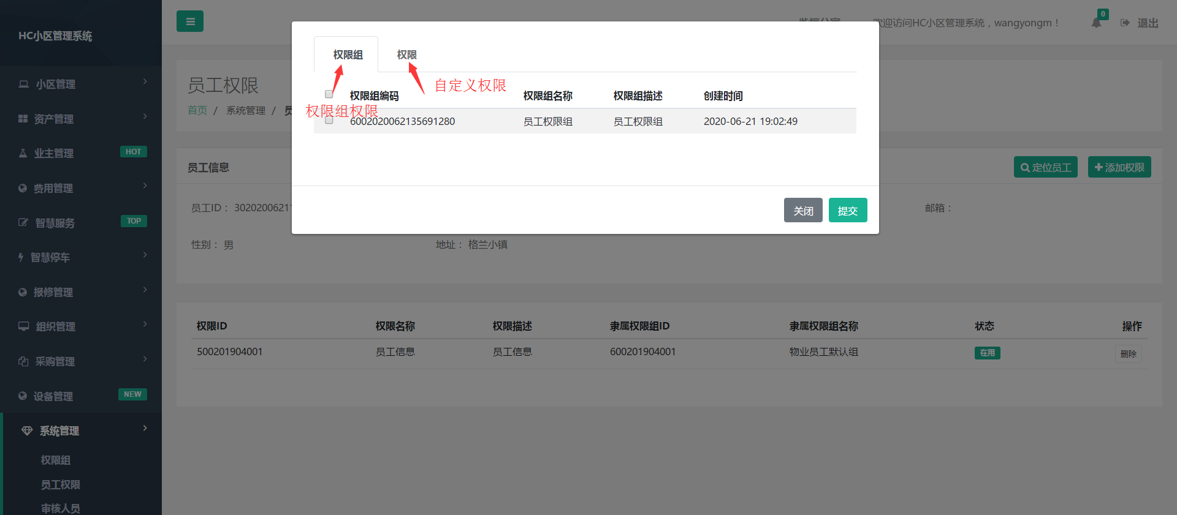Expand 采购管理 menu chevron
Screen dimensions: 1177x515
tap(145, 359)
